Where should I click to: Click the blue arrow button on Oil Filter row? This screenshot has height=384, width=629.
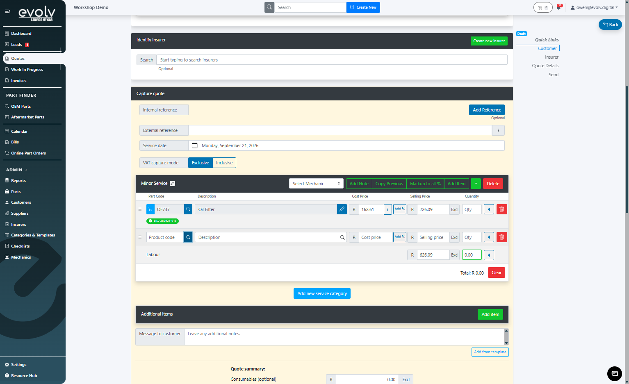tap(489, 209)
